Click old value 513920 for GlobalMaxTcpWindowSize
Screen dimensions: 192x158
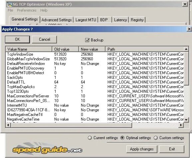60,59
